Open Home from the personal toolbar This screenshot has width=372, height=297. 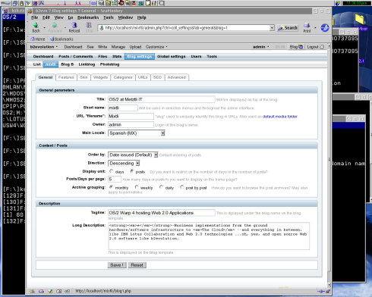pos(38,39)
